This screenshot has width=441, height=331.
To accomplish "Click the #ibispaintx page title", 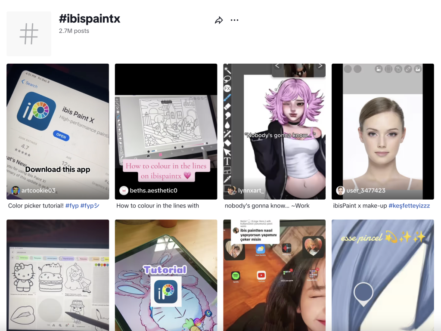I will 90,19.
